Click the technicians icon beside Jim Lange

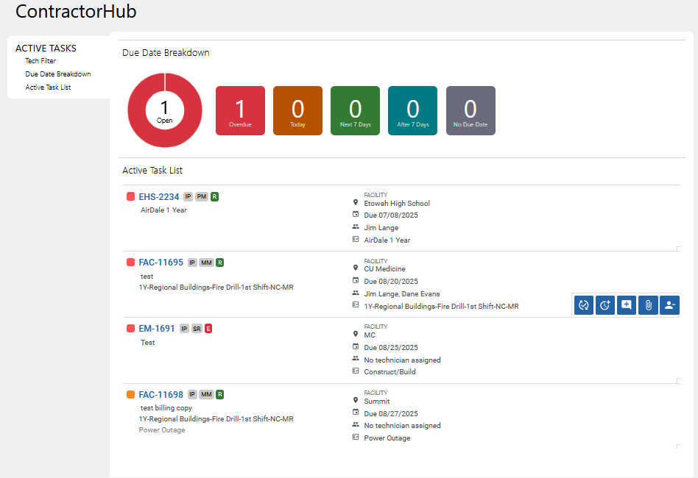tap(356, 227)
